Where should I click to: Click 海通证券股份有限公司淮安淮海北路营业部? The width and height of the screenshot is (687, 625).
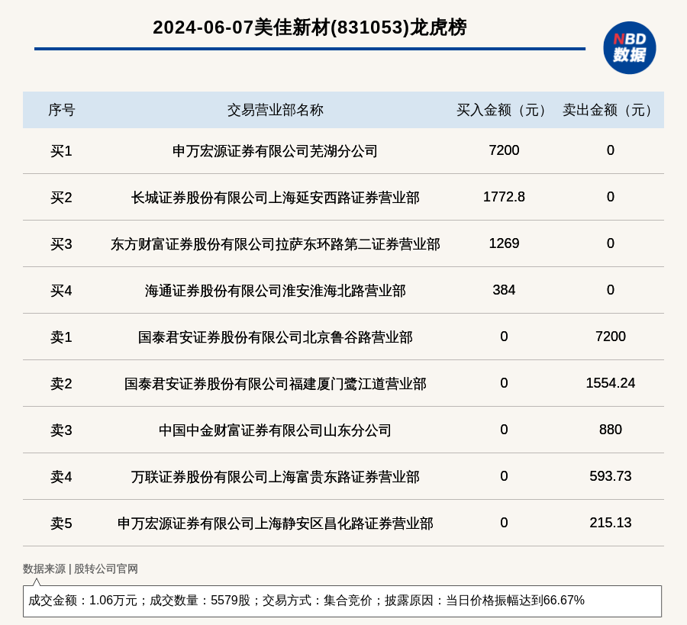[275, 291]
